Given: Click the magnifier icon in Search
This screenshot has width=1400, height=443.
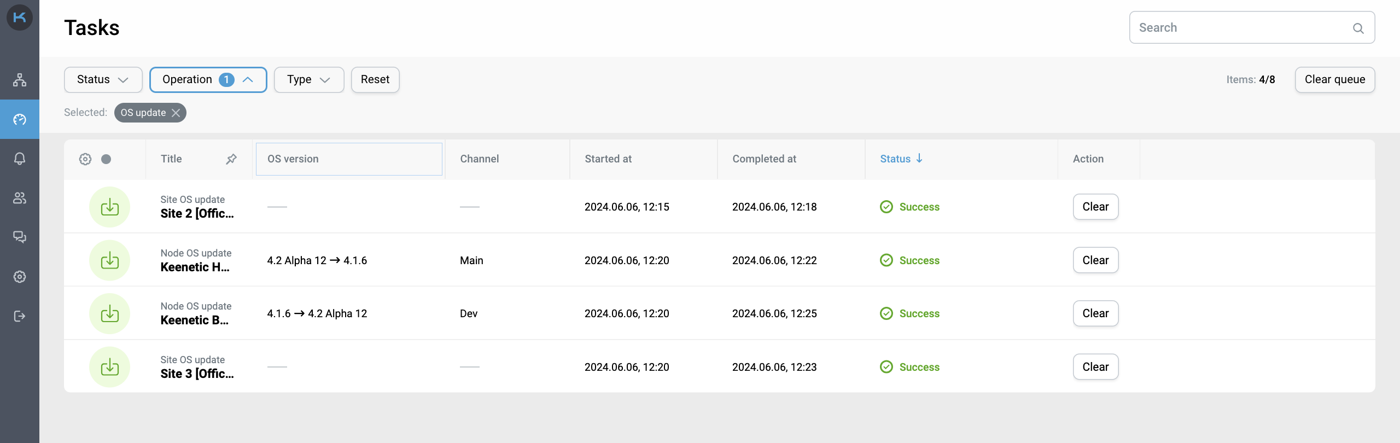Looking at the screenshot, I should (1358, 28).
